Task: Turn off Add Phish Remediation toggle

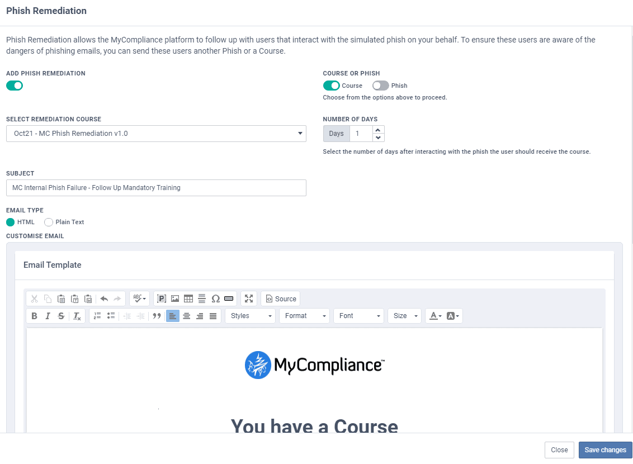Action: point(15,86)
